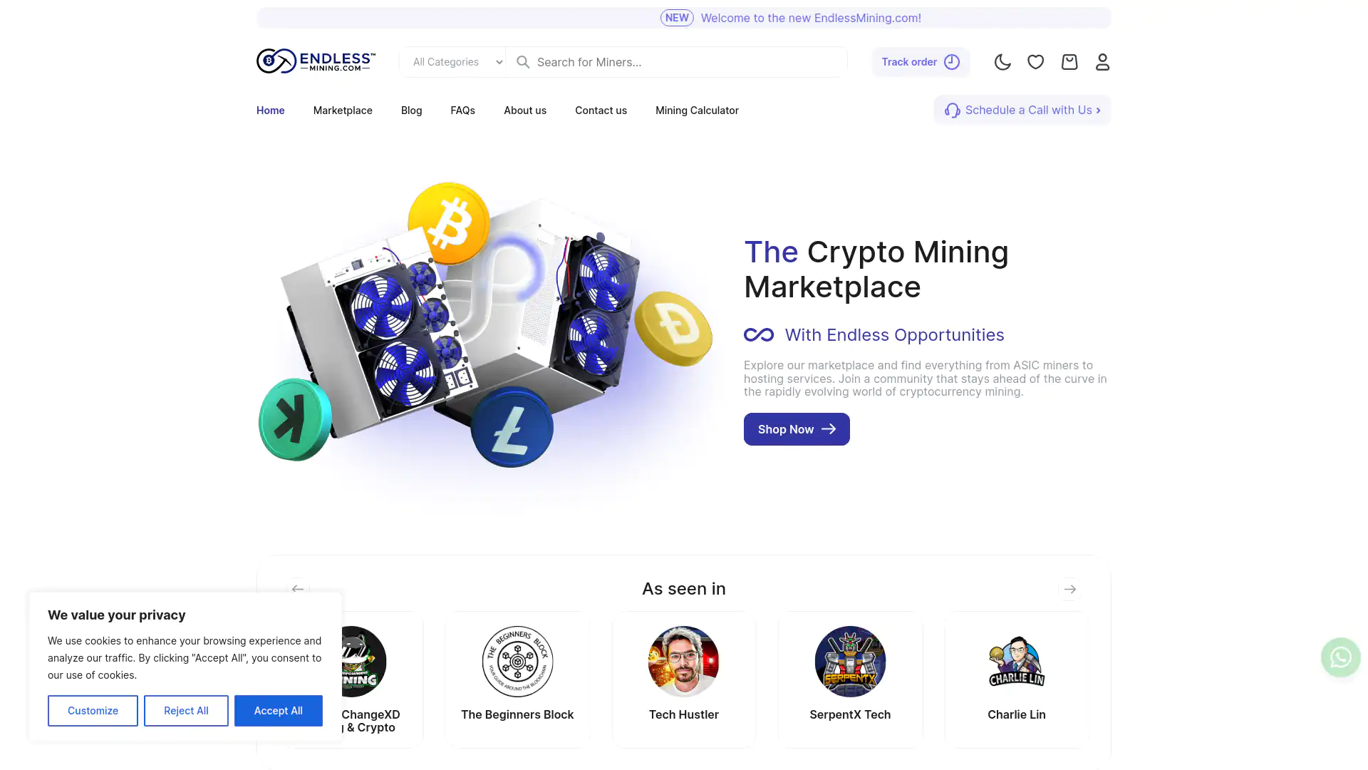
Task: Click the Track order button
Action: click(x=921, y=62)
